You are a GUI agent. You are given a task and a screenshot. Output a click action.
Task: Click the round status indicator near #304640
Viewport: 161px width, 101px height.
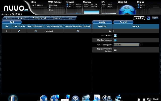click(139, 99)
